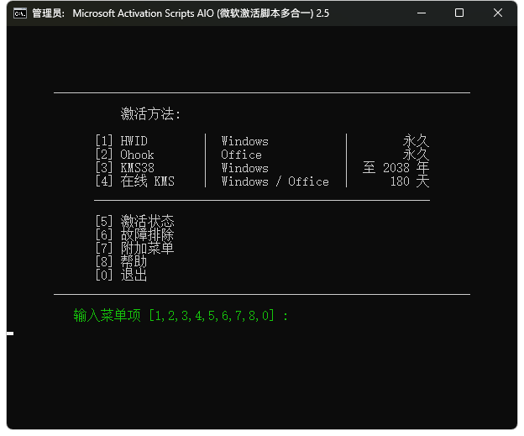Image resolution: width=524 pixels, height=436 pixels.
Task: Maximize the Activation Scripts console window
Action: click(459, 13)
